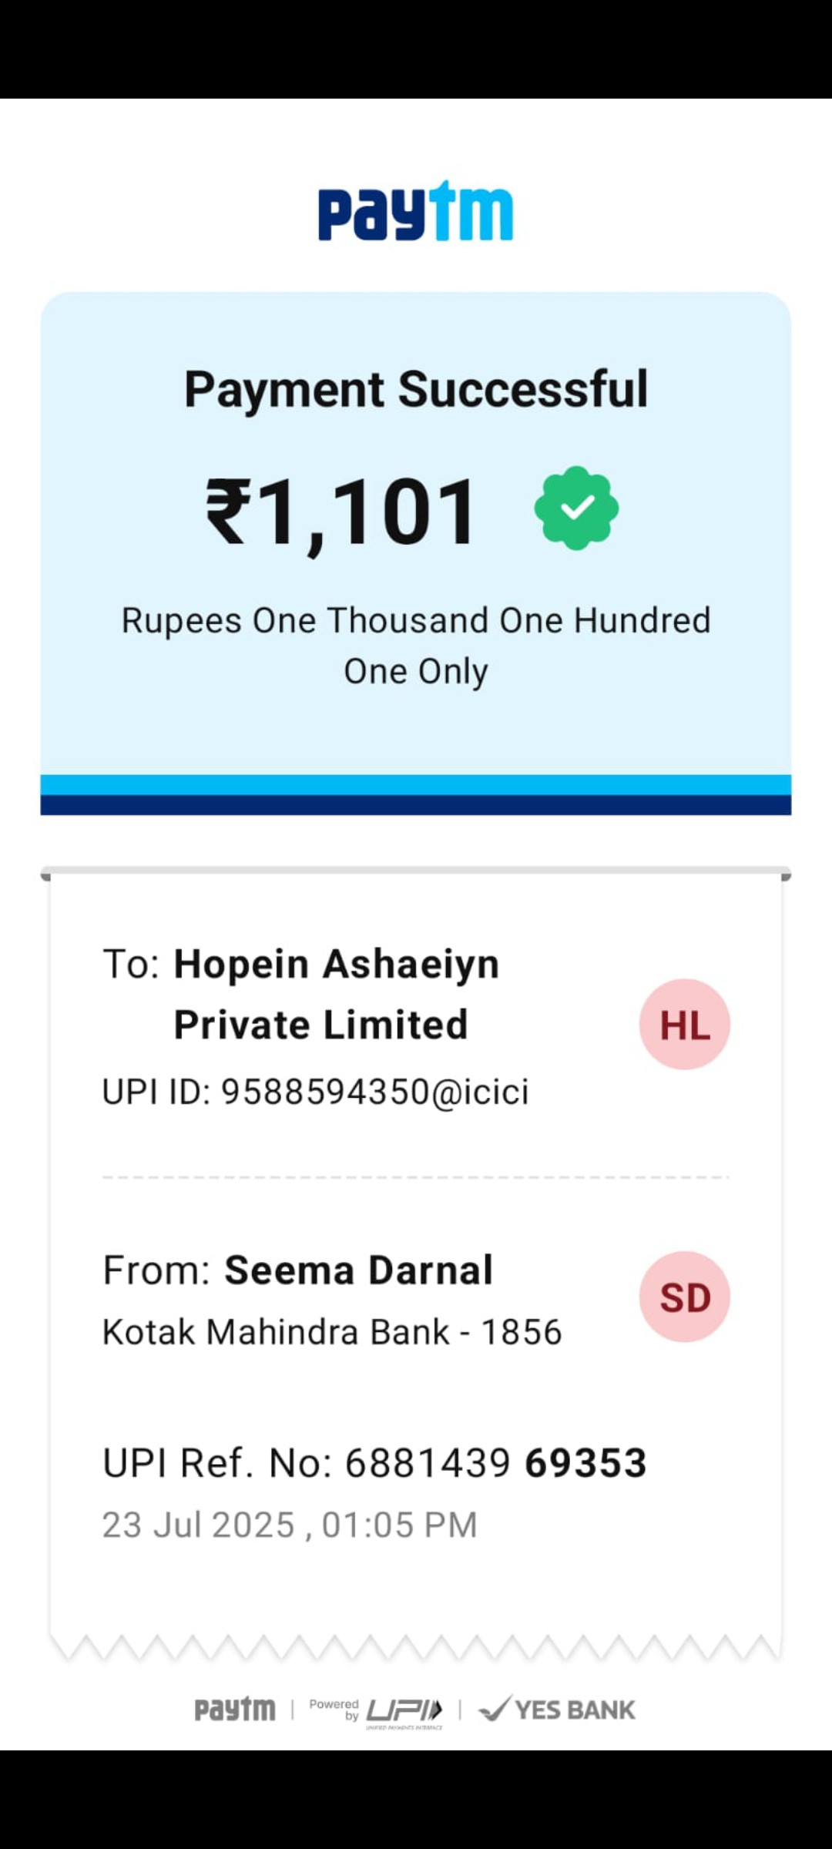832x1849 pixels.
Task: Tap sender name Seema Darnal
Action: tap(358, 1270)
